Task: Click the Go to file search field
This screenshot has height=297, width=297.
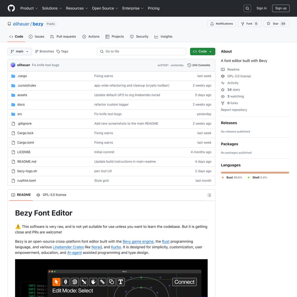Action: [x=142, y=51]
